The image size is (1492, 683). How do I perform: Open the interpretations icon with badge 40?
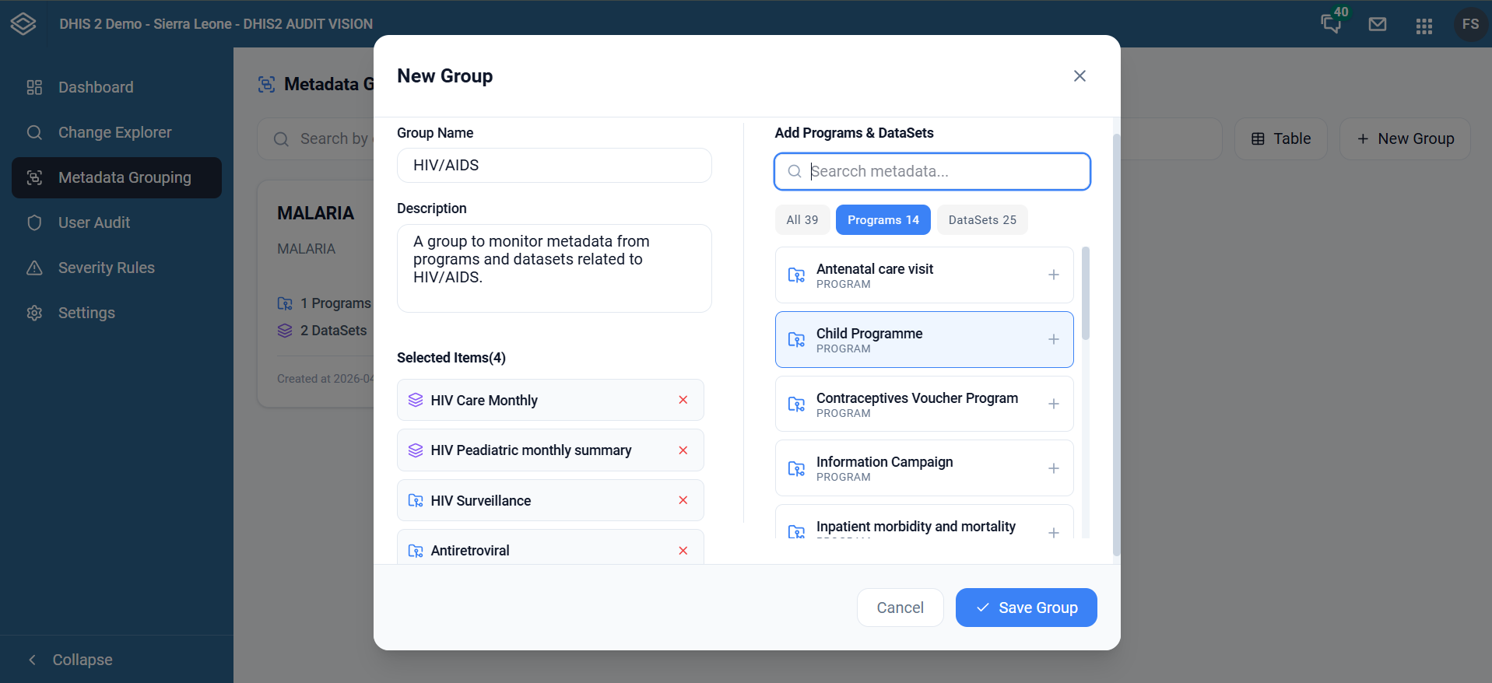(1332, 23)
